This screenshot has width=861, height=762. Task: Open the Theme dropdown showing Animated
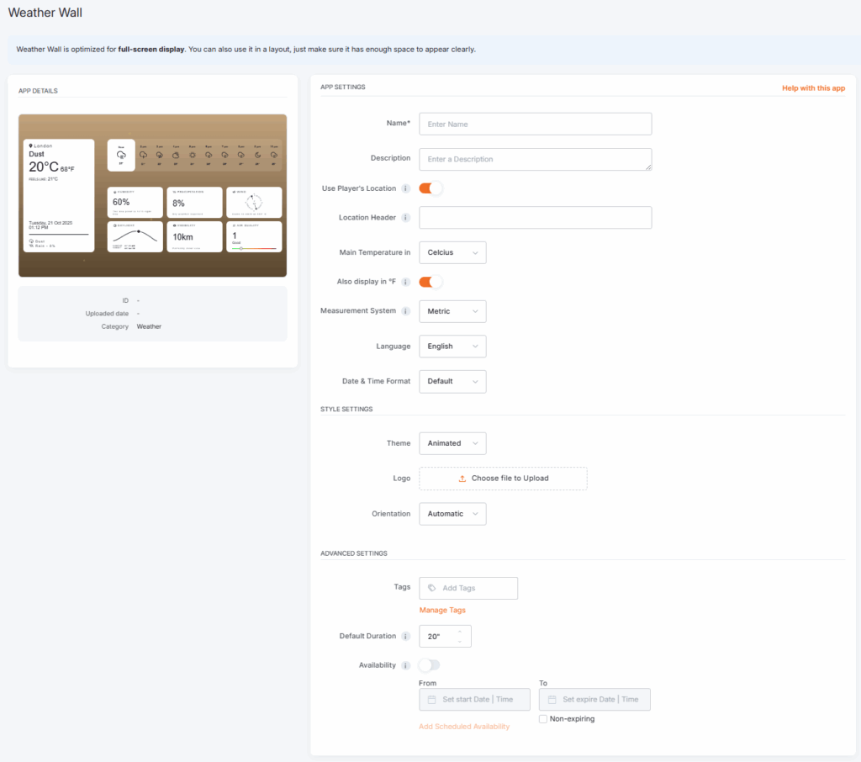(452, 443)
